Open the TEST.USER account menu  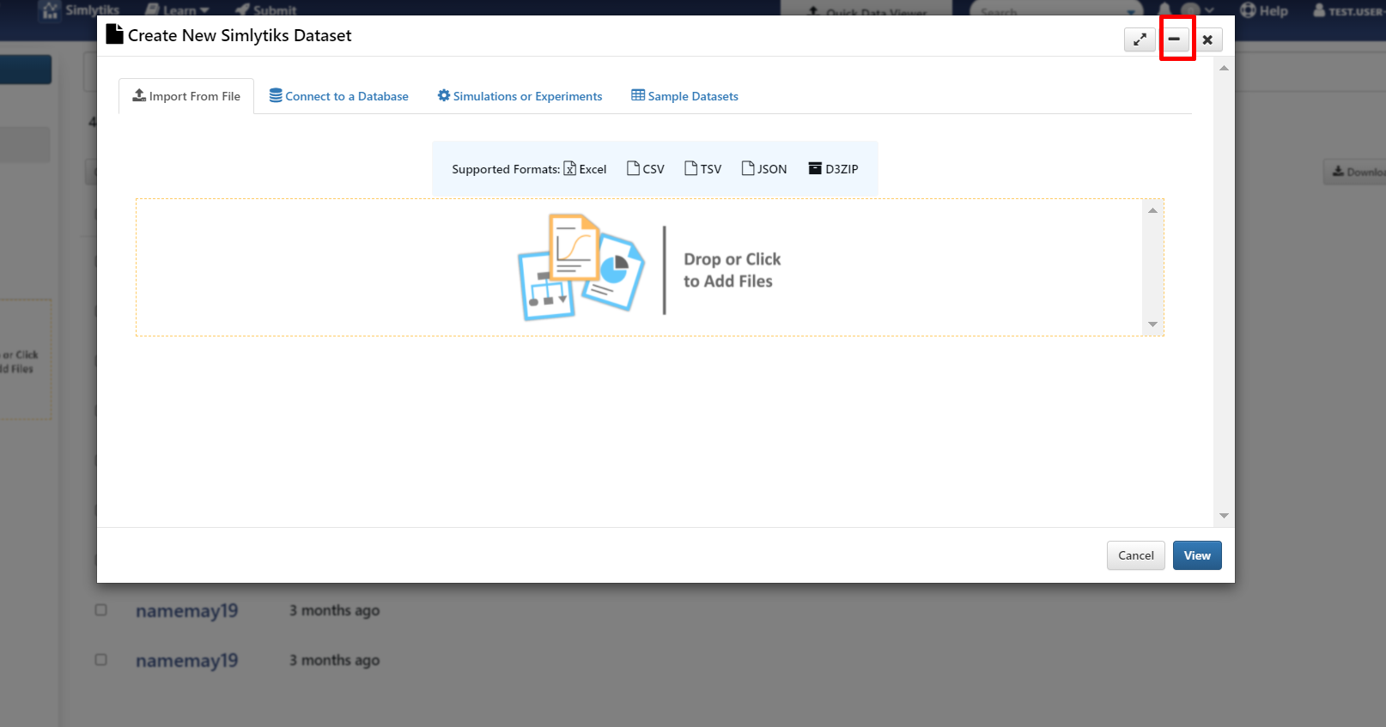click(1347, 10)
